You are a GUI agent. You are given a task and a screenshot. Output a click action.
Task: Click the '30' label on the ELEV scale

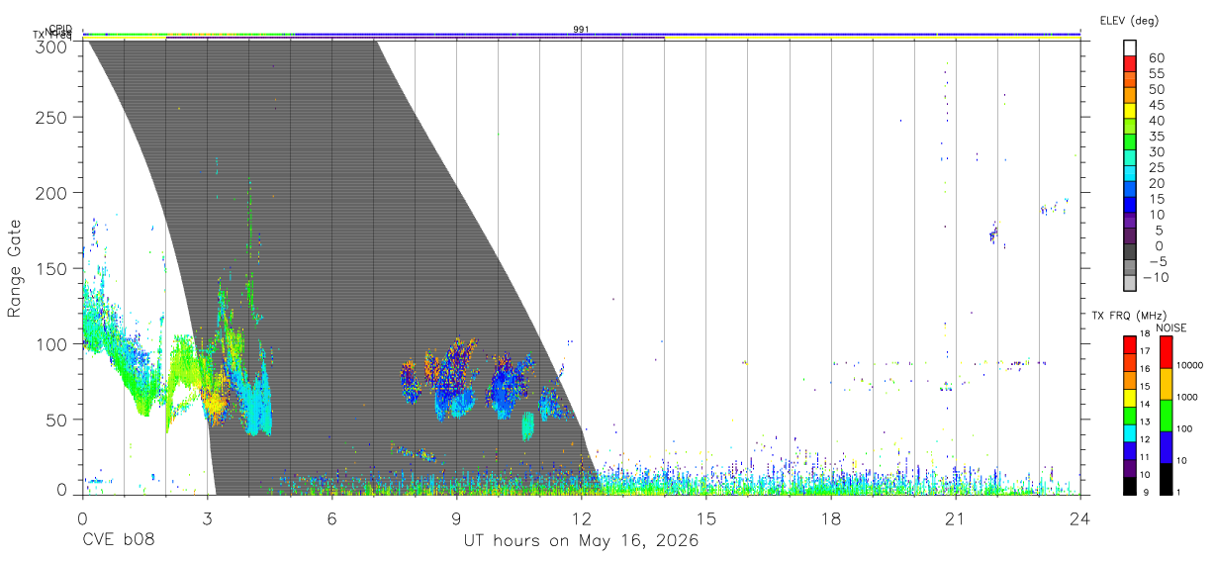click(1155, 152)
